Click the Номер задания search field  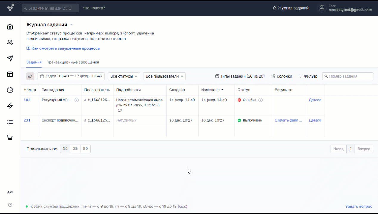click(x=349, y=76)
